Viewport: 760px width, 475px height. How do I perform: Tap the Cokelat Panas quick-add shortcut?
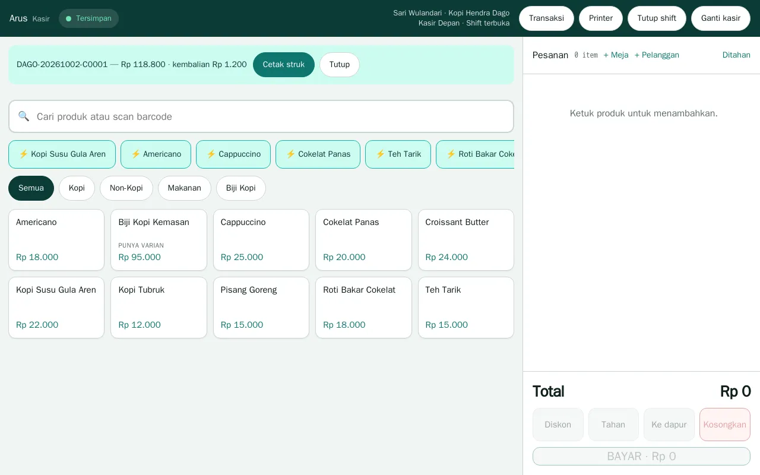coord(318,154)
